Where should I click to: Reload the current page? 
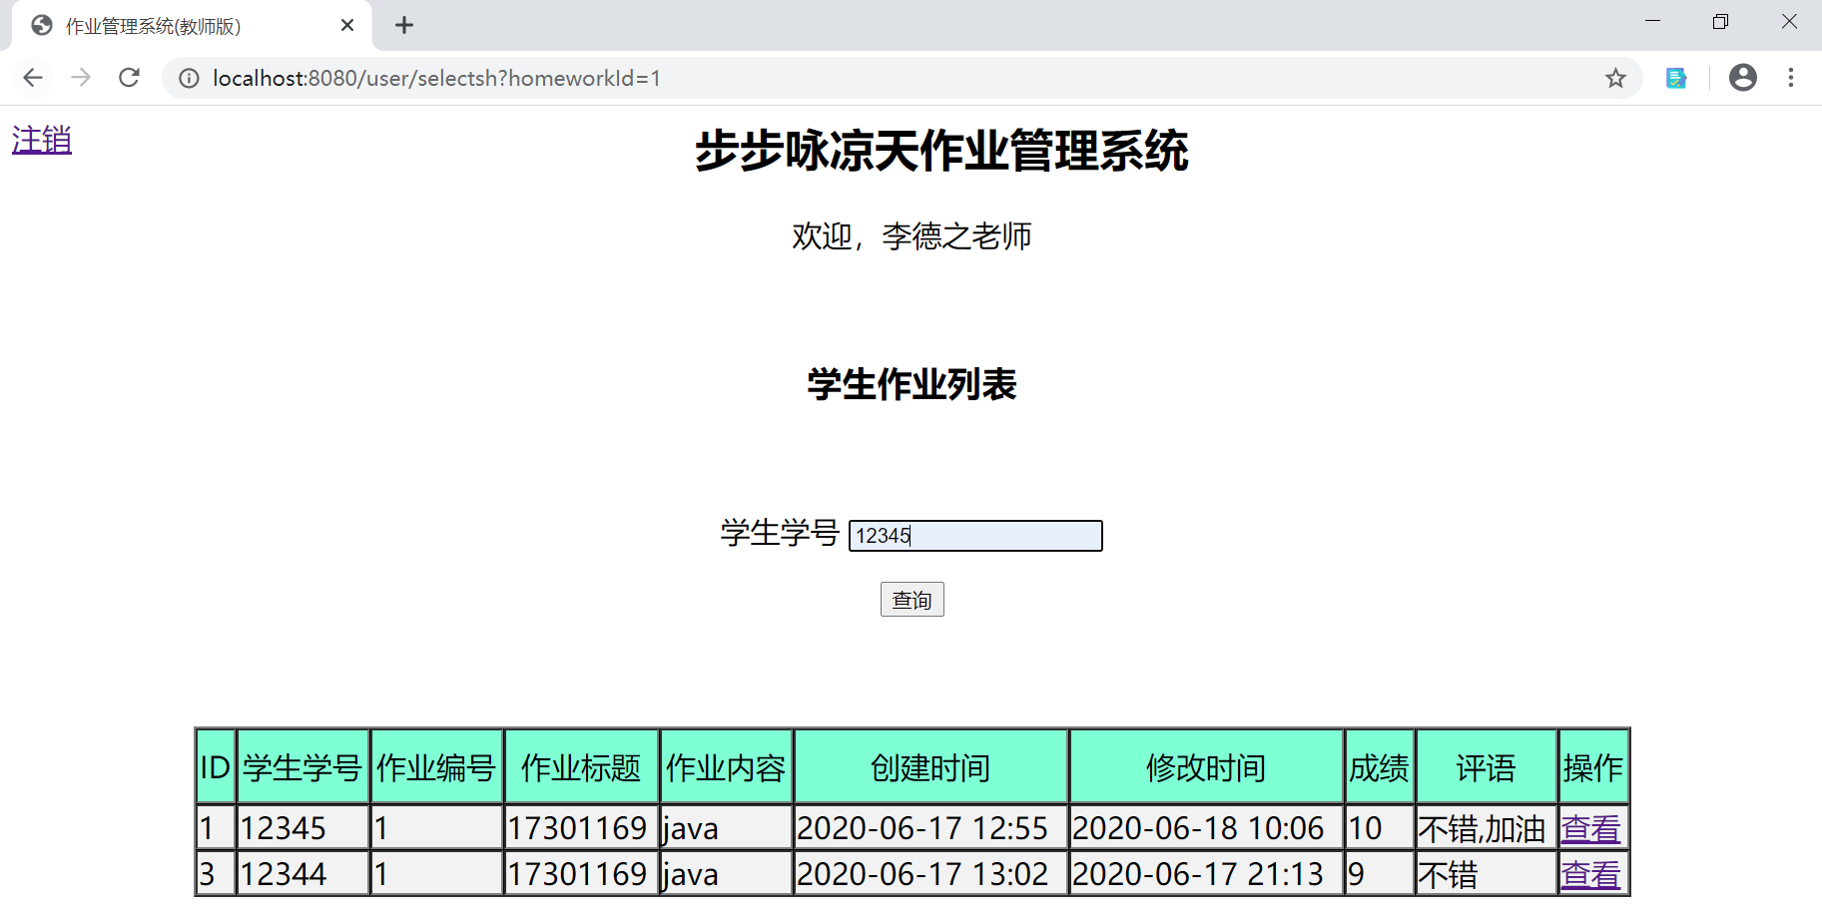pyautogui.click(x=129, y=78)
